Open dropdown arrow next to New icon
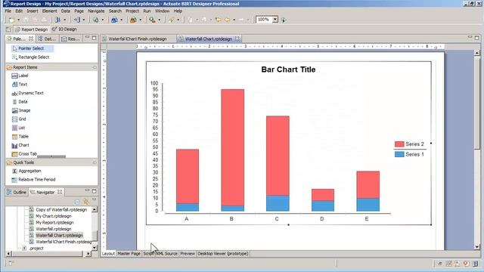Image resolution: width=484 pixels, height=272 pixels. [x=18, y=20]
